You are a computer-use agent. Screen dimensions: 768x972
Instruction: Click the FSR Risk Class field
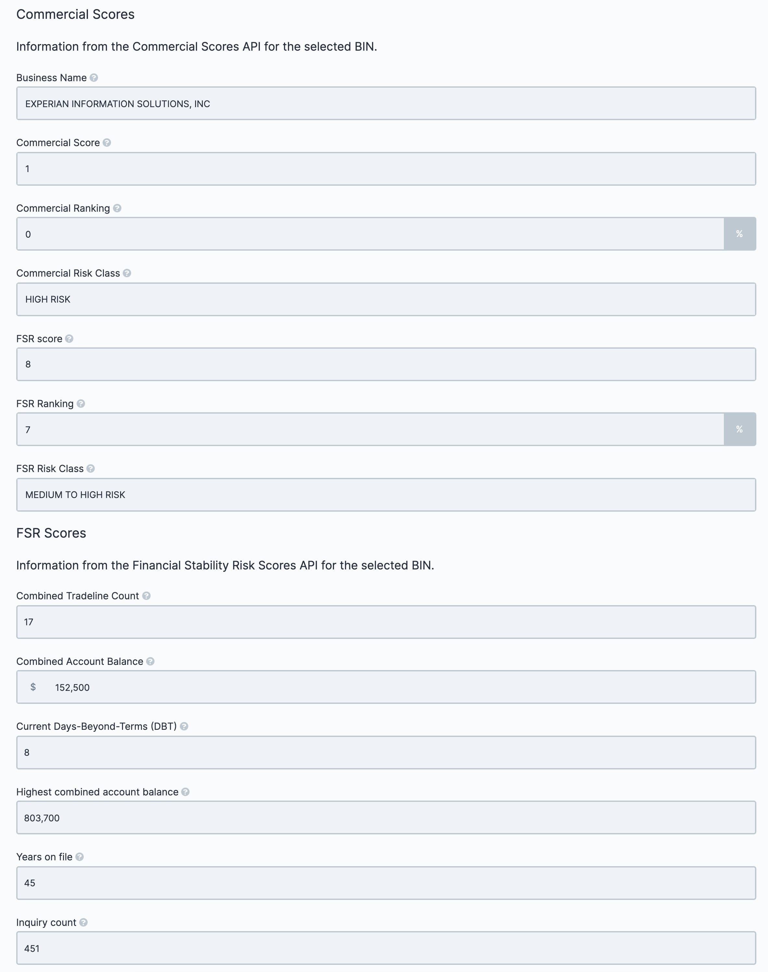coord(386,495)
